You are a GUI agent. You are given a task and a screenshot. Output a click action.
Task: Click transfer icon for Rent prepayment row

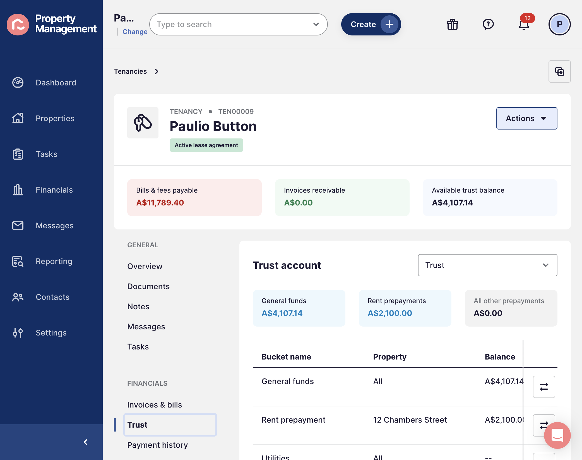(x=544, y=425)
